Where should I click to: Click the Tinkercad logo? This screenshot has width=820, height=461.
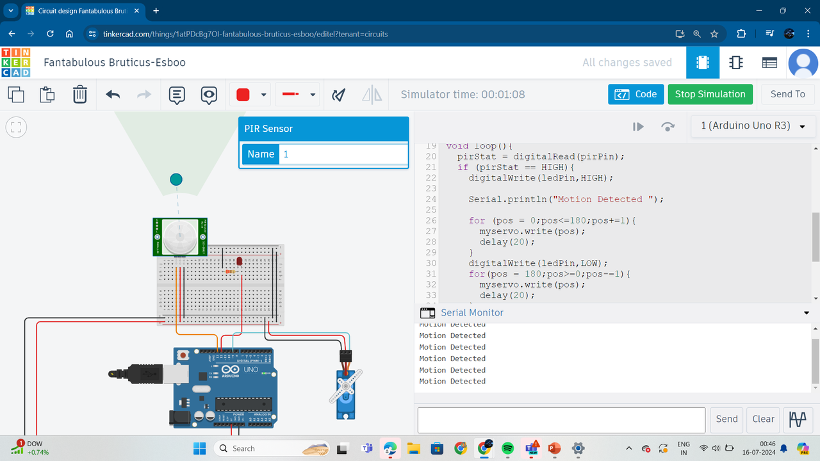click(x=16, y=62)
